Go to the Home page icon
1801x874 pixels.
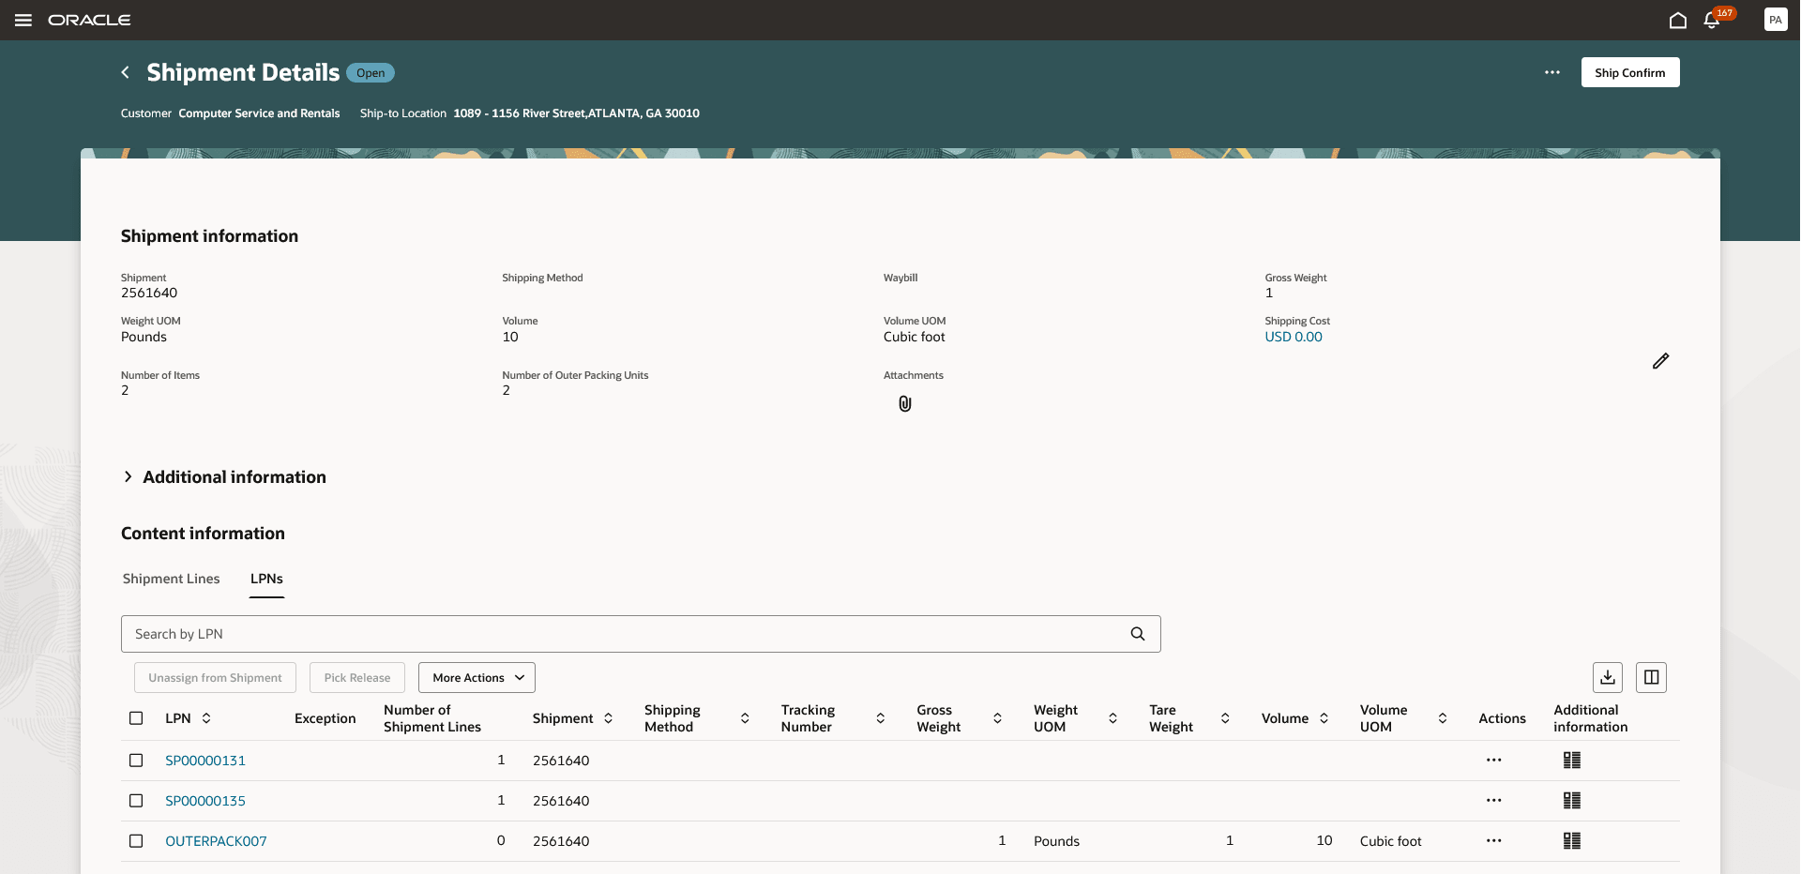point(1678,20)
